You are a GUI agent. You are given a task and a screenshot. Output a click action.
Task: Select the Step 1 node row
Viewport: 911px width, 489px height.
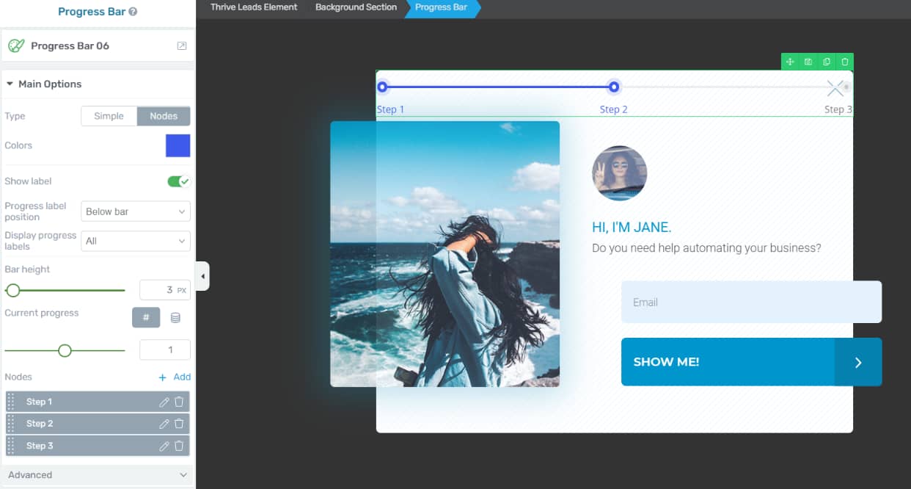point(98,402)
